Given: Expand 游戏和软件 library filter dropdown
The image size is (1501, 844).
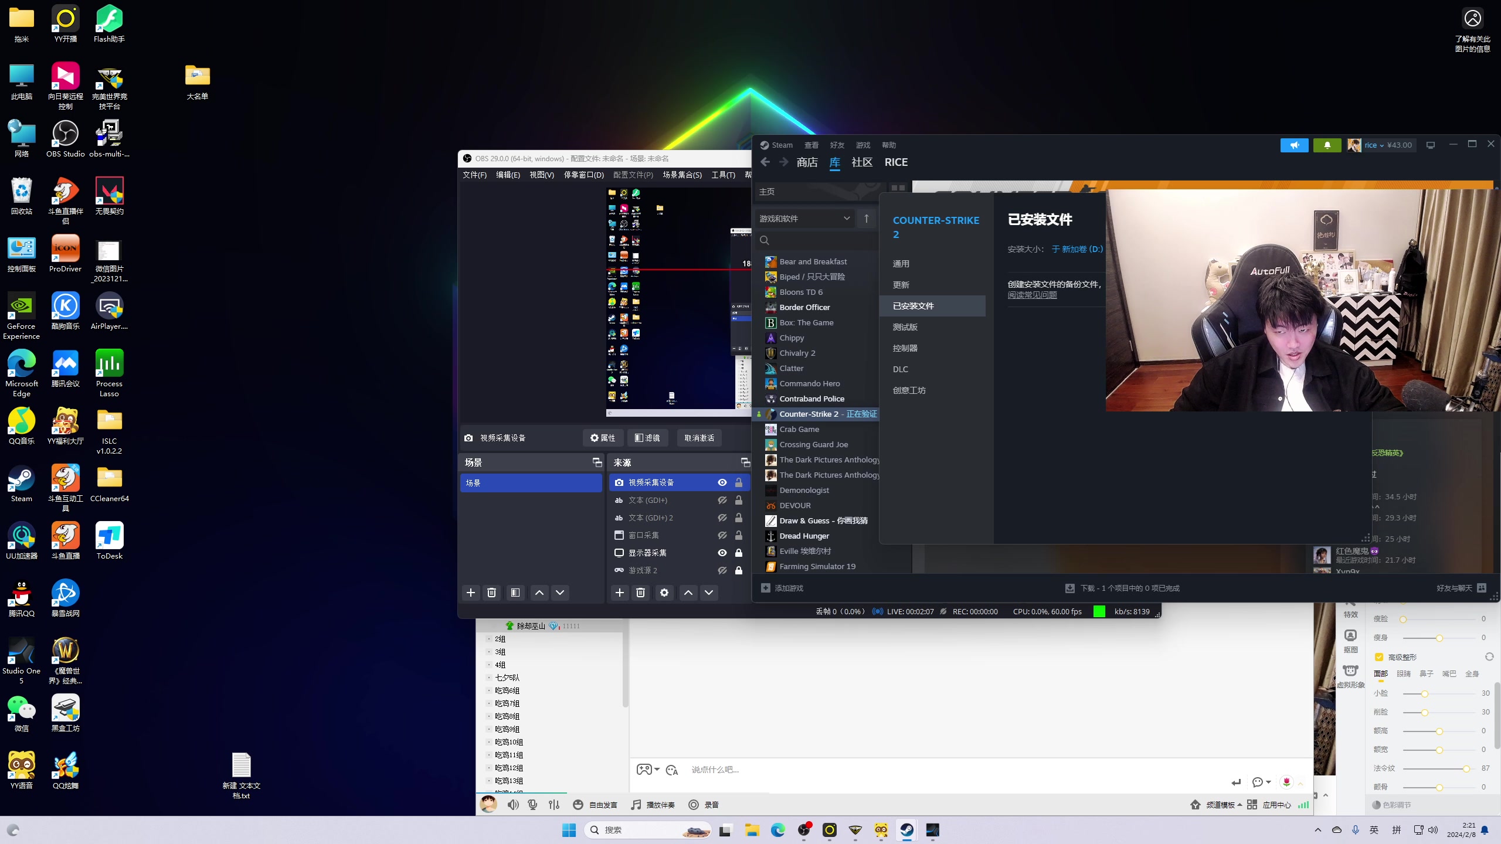Looking at the screenshot, I should click(x=804, y=219).
